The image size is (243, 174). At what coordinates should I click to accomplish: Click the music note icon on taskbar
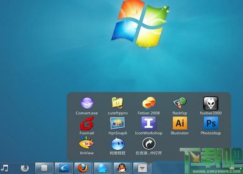click(4, 168)
